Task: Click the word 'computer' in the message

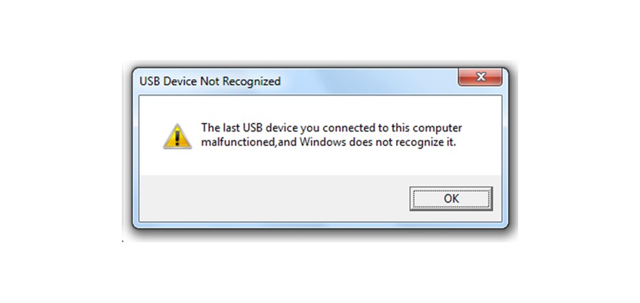Action: click(438, 128)
